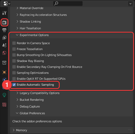Open the Texture properties checkerboard icon
135x134 pixels.
(4, 105)
